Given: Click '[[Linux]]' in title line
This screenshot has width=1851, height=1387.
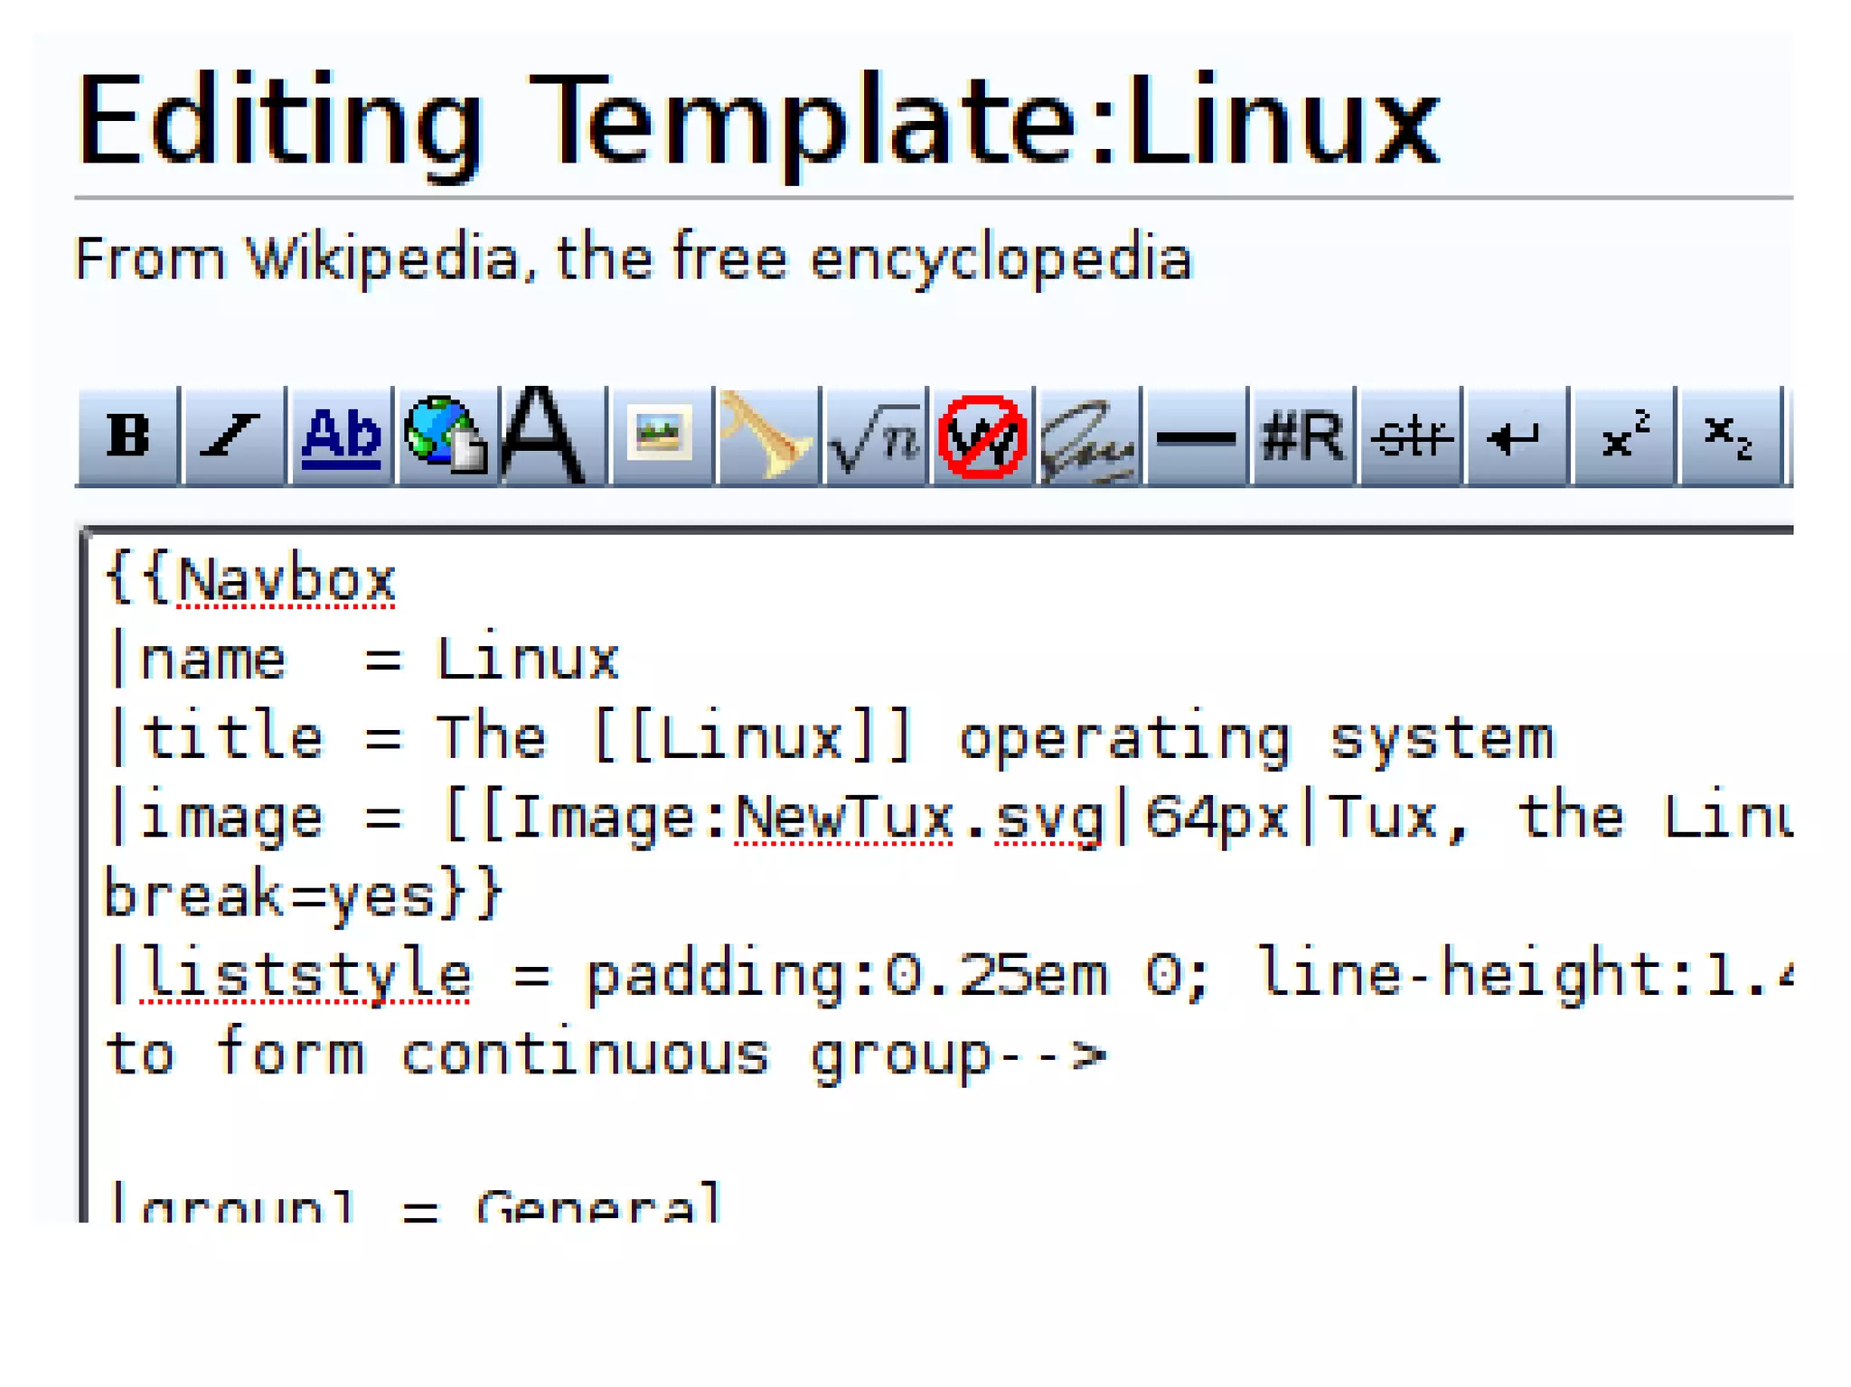Looking at the screenshot, I should [x=752, y=738].
